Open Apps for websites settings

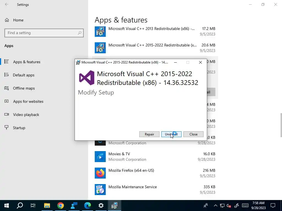click(28, 101)
